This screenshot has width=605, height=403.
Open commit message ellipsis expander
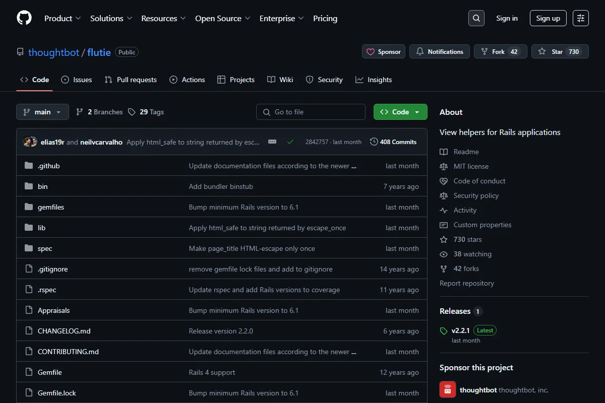[272, 142]
